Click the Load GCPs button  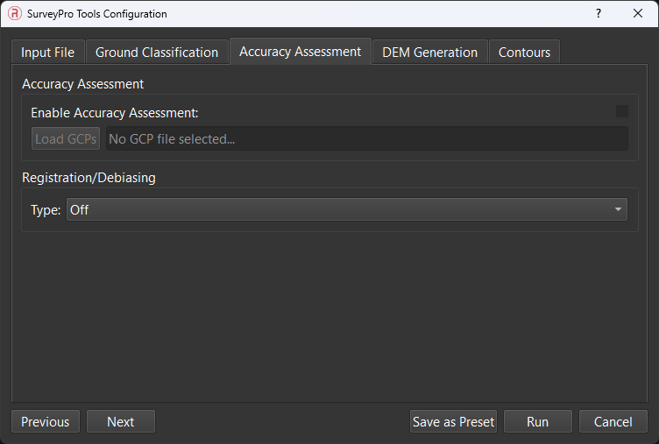[66, 139]
